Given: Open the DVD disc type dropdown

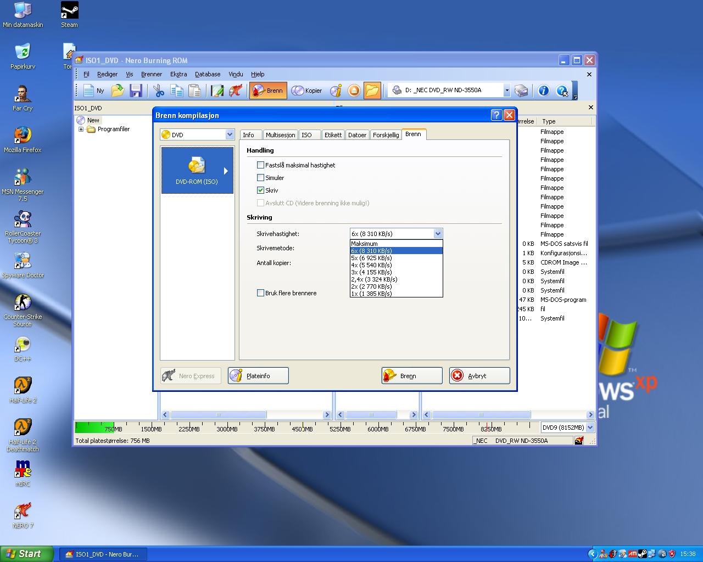Looking at the screenshot, I should tap(230, 134).
